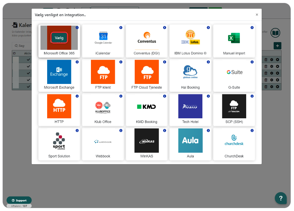The image size is (294, 211).
Task: Open info icon on Aula tile
Action: coord(208,130)
